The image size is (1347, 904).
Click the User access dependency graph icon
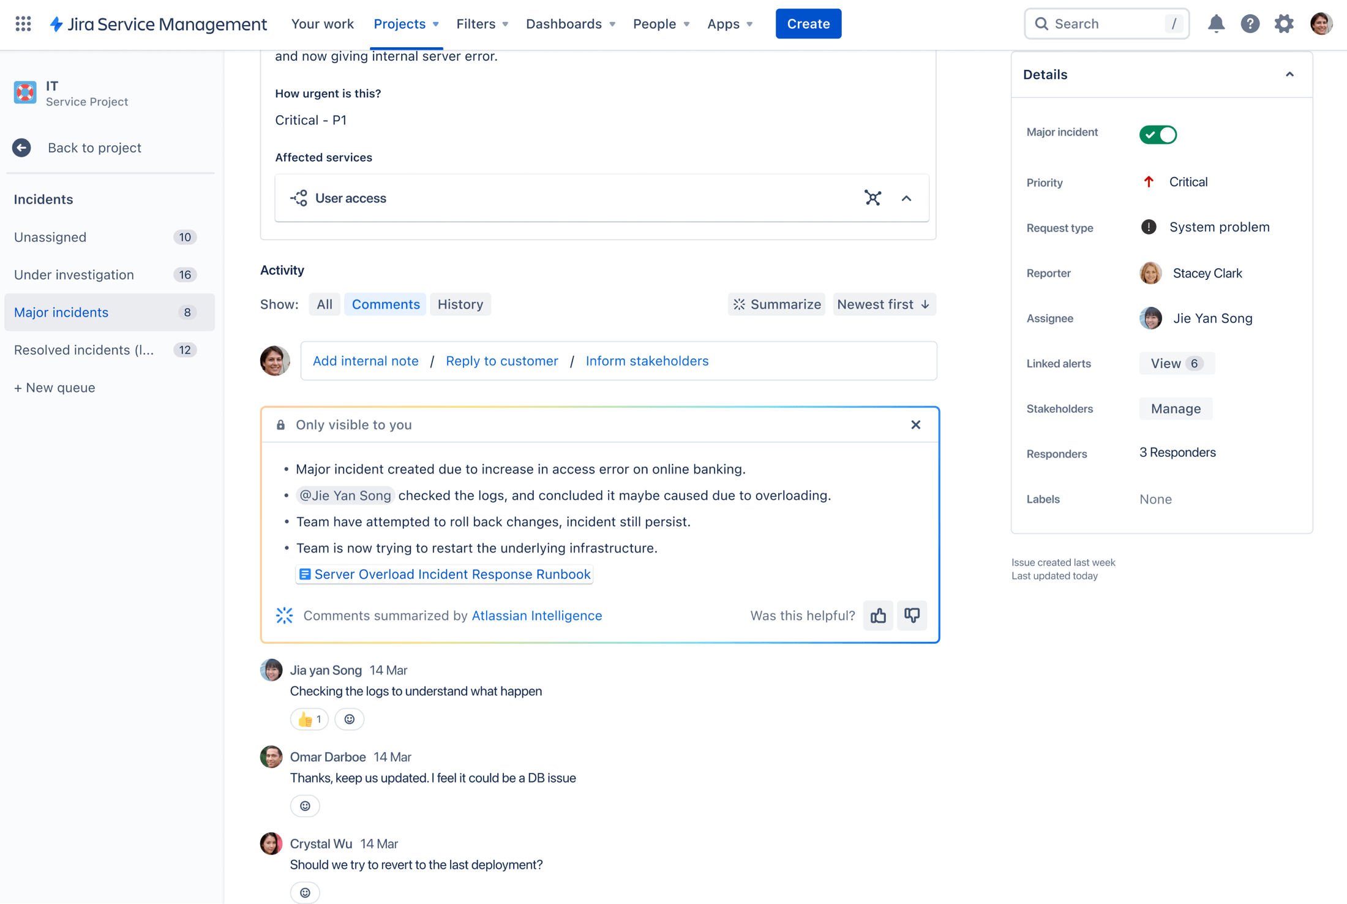[873, 198]
